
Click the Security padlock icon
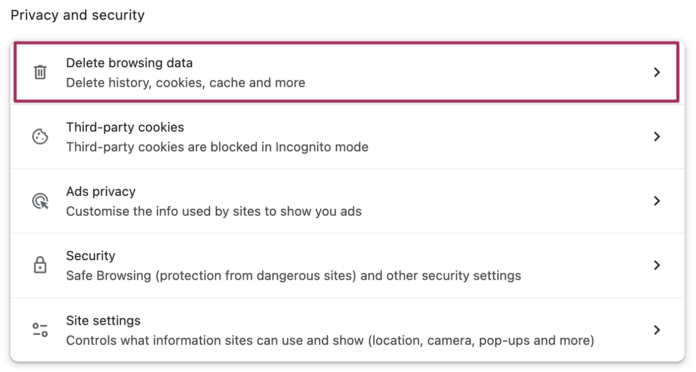[x=40, y=265]
